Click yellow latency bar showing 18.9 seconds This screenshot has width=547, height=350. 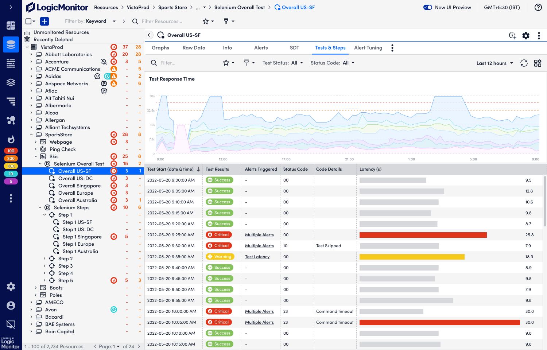(412, 257)
